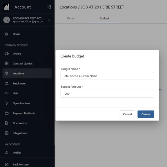Screen dimensions: 167x167
Task: Cancel the Create budget dialog
Action: click(127, 114)
